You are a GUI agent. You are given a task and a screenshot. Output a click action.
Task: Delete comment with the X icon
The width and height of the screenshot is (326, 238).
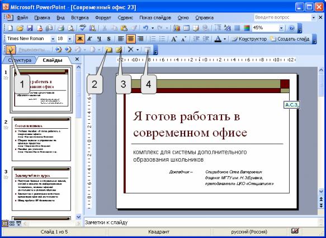coord(130,50)
